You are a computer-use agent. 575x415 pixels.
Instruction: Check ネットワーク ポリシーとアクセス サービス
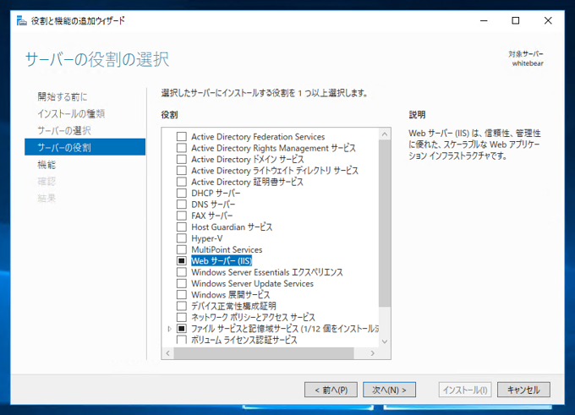coord(182,317)
